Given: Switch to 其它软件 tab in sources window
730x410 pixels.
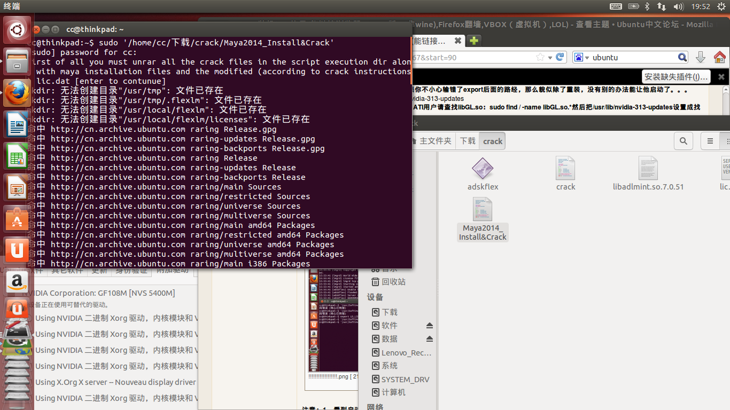Looking at the screenshot, I should (x=67, y=271).
